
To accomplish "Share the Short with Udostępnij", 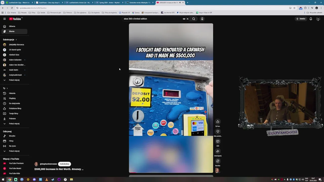I will [x=218, y=151].
